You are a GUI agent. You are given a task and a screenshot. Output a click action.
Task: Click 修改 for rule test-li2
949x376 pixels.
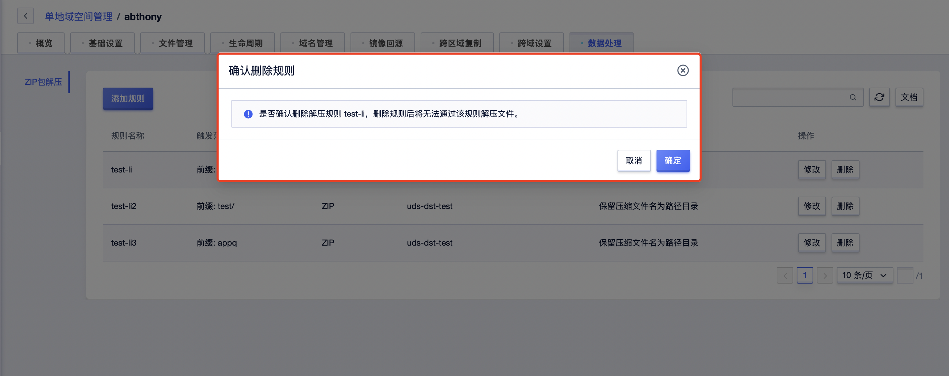click(x=812, y=206)
